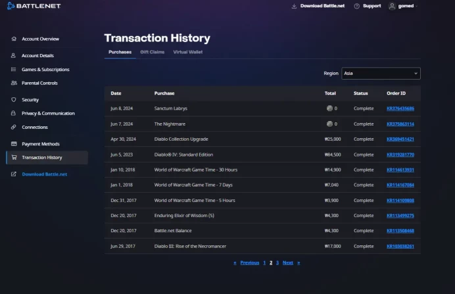Select Enduring Elixir of Wisdom (5) text
Image resolution: width=455 pixels, height=294 pixels.
(184, 215)
